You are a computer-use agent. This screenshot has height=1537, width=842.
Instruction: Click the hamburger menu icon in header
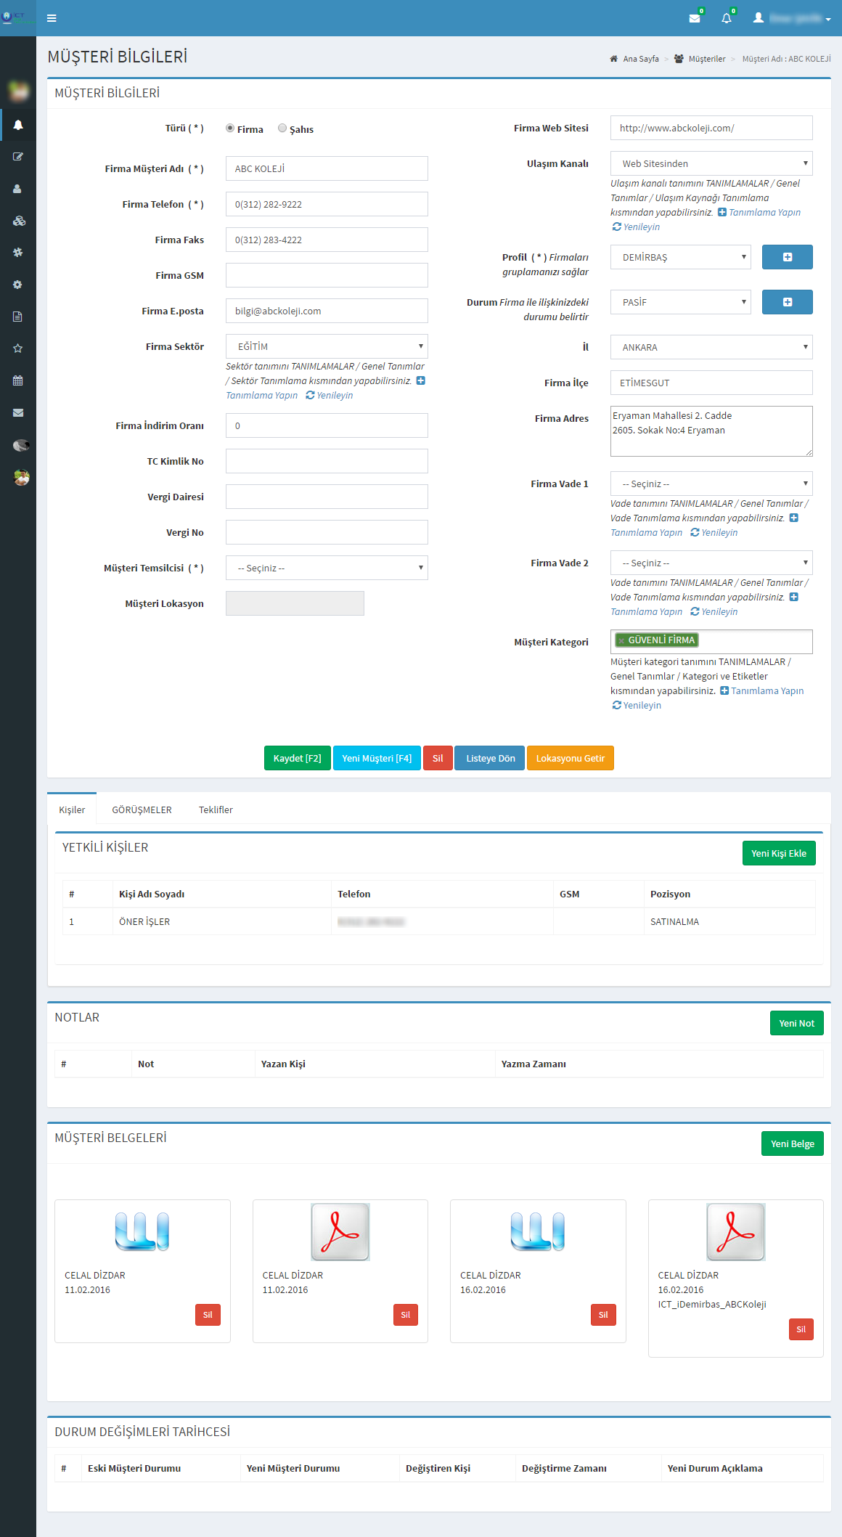[x=52, y=18]
